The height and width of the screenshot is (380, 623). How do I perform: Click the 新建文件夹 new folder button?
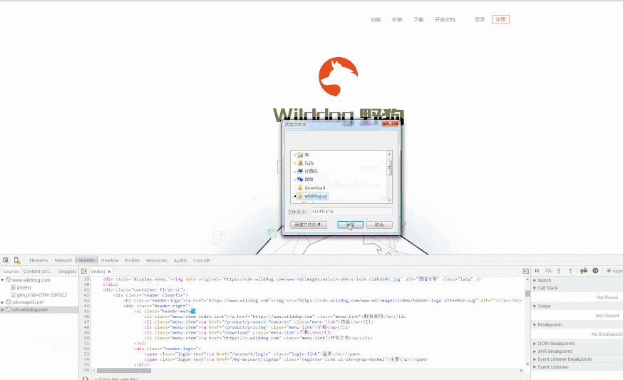tap(309, 225)
